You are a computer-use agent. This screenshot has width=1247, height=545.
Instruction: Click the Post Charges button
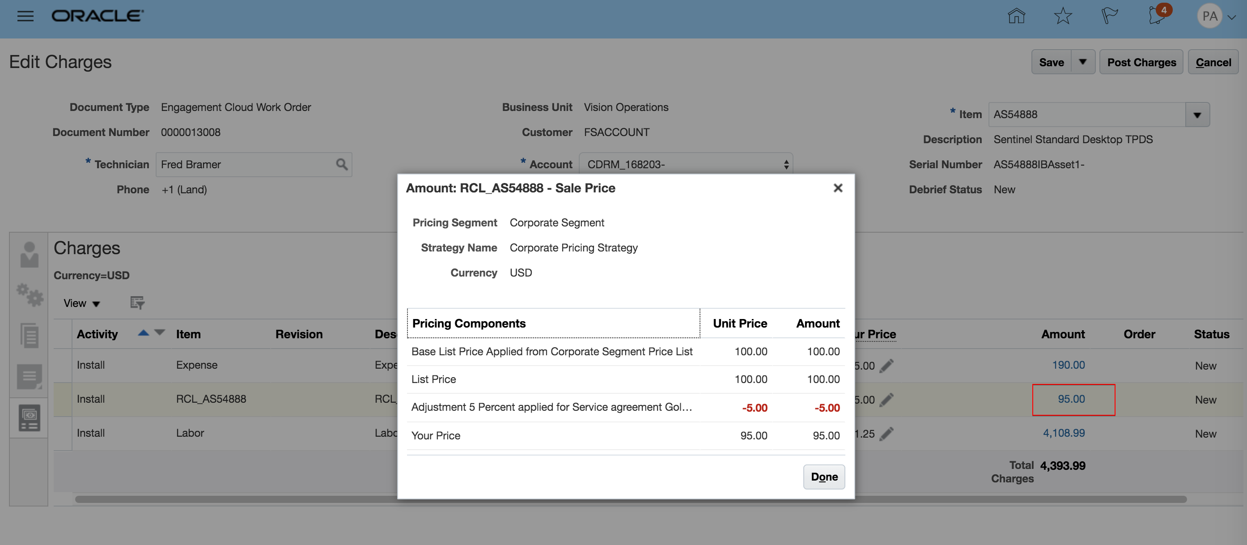(1141, 62)
